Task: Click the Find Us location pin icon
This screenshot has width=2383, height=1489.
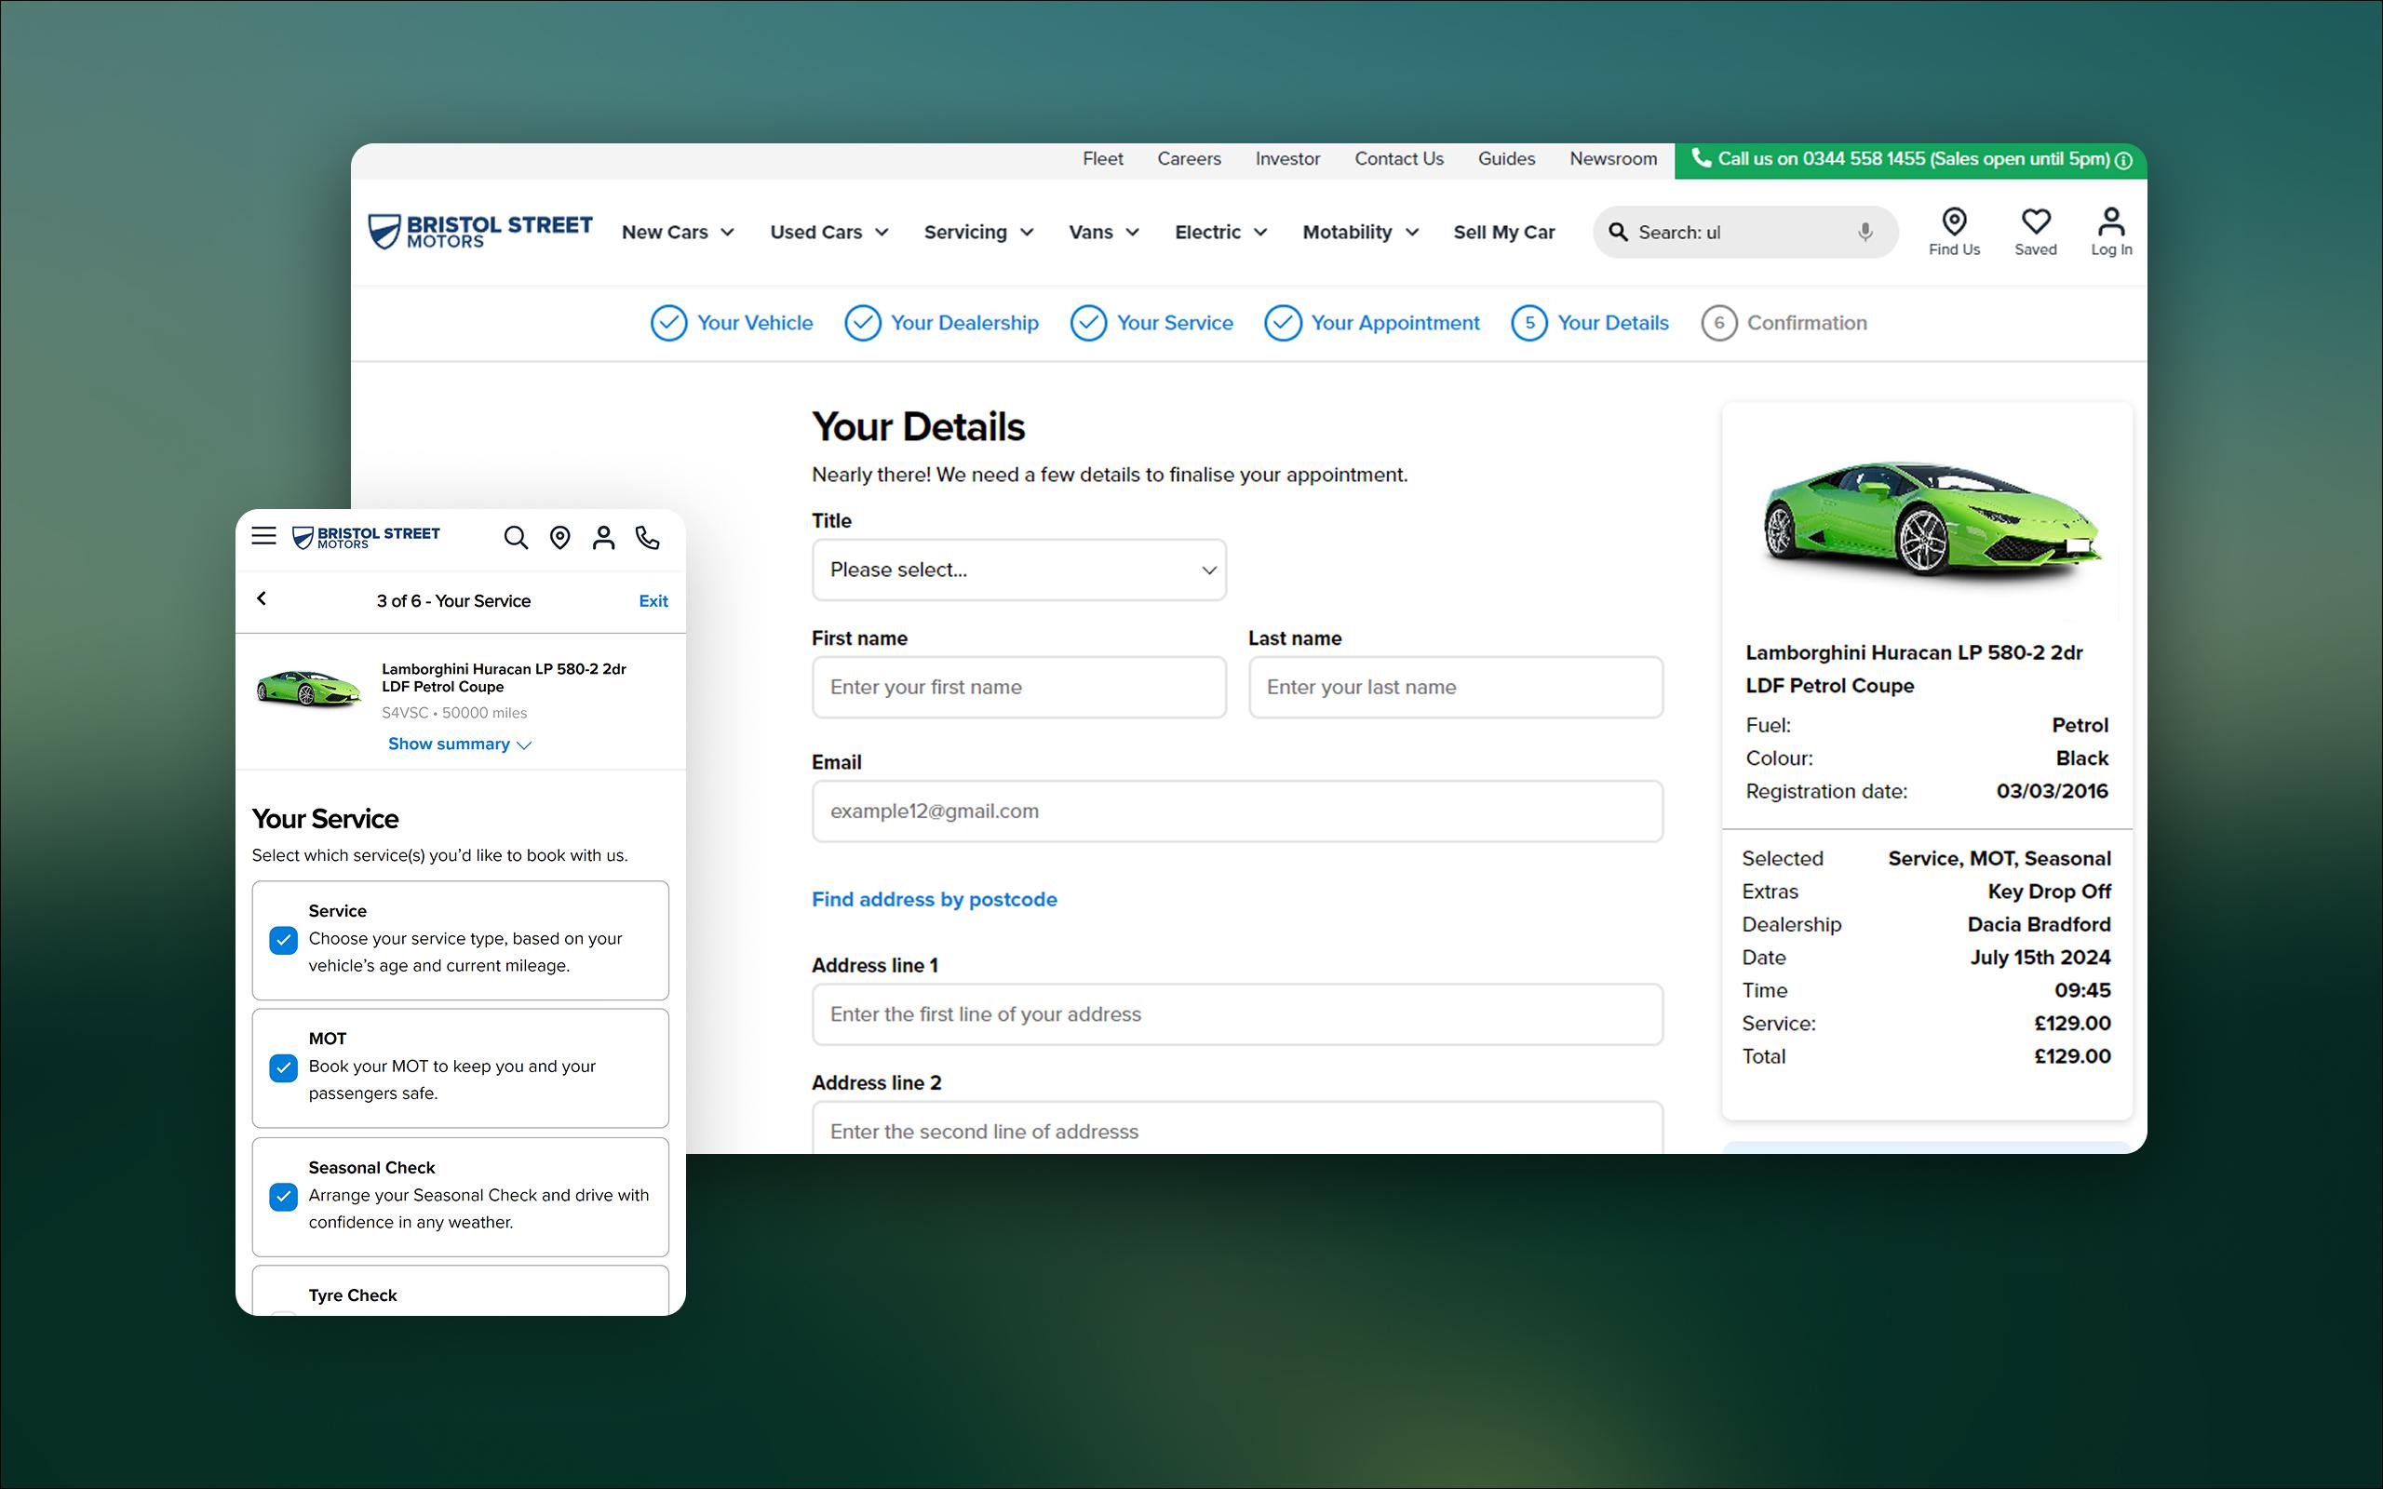Action: click(1954, 221)
